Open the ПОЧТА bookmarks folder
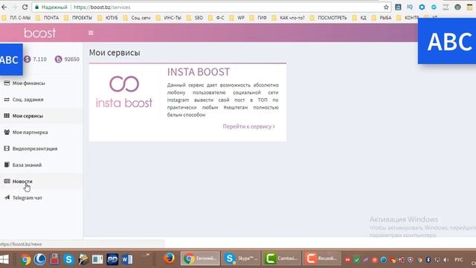Screen dimensions: 476x268 point(47,18)
